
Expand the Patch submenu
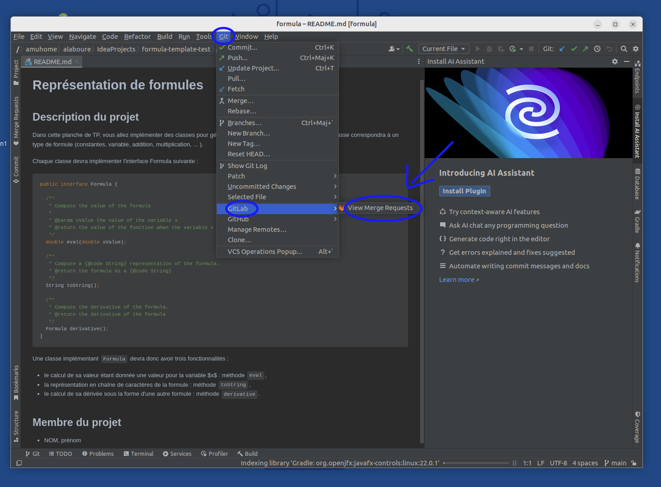(x=277, y=176)
